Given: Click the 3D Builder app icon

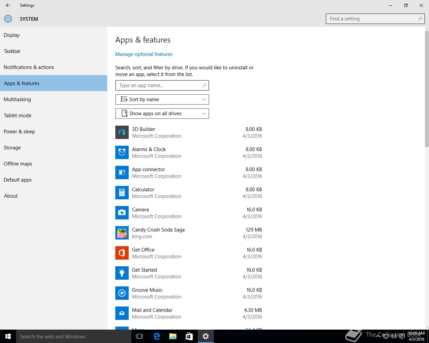Looking at the screenshot, I should click(122, 132).
